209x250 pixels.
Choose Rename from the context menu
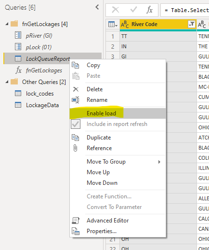coord(118,100)
